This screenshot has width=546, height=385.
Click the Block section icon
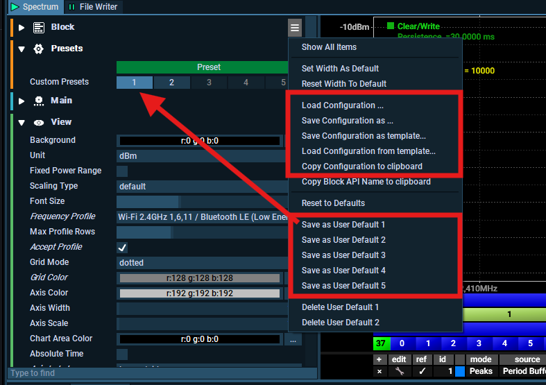tap(39, 27)
